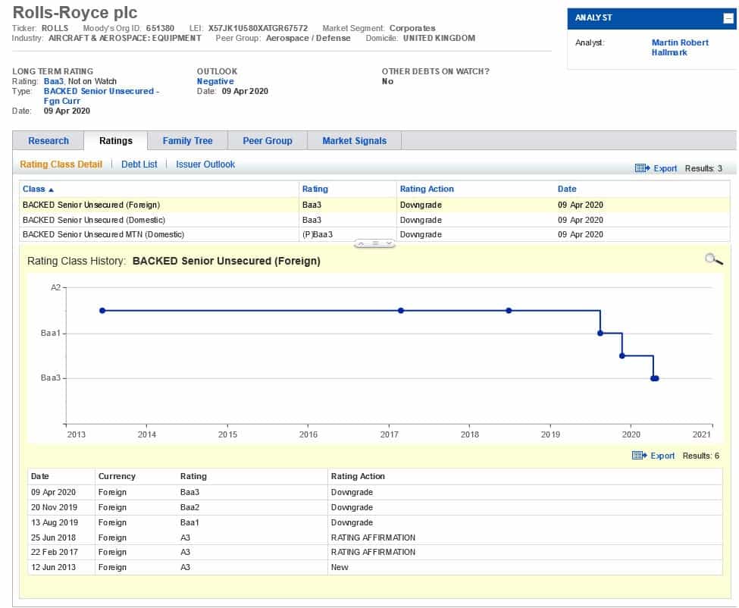The image size is (739, 608).
Task: Click the LEI value X57JK1U580XATGR67572
Action: coord(258,28)
